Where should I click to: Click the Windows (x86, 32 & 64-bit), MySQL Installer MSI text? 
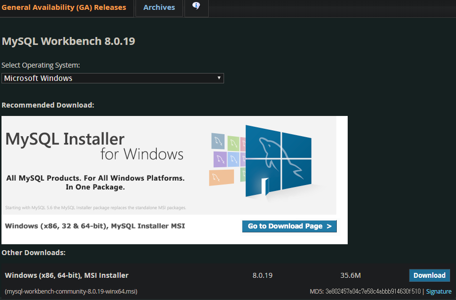(x=95, y=226)
